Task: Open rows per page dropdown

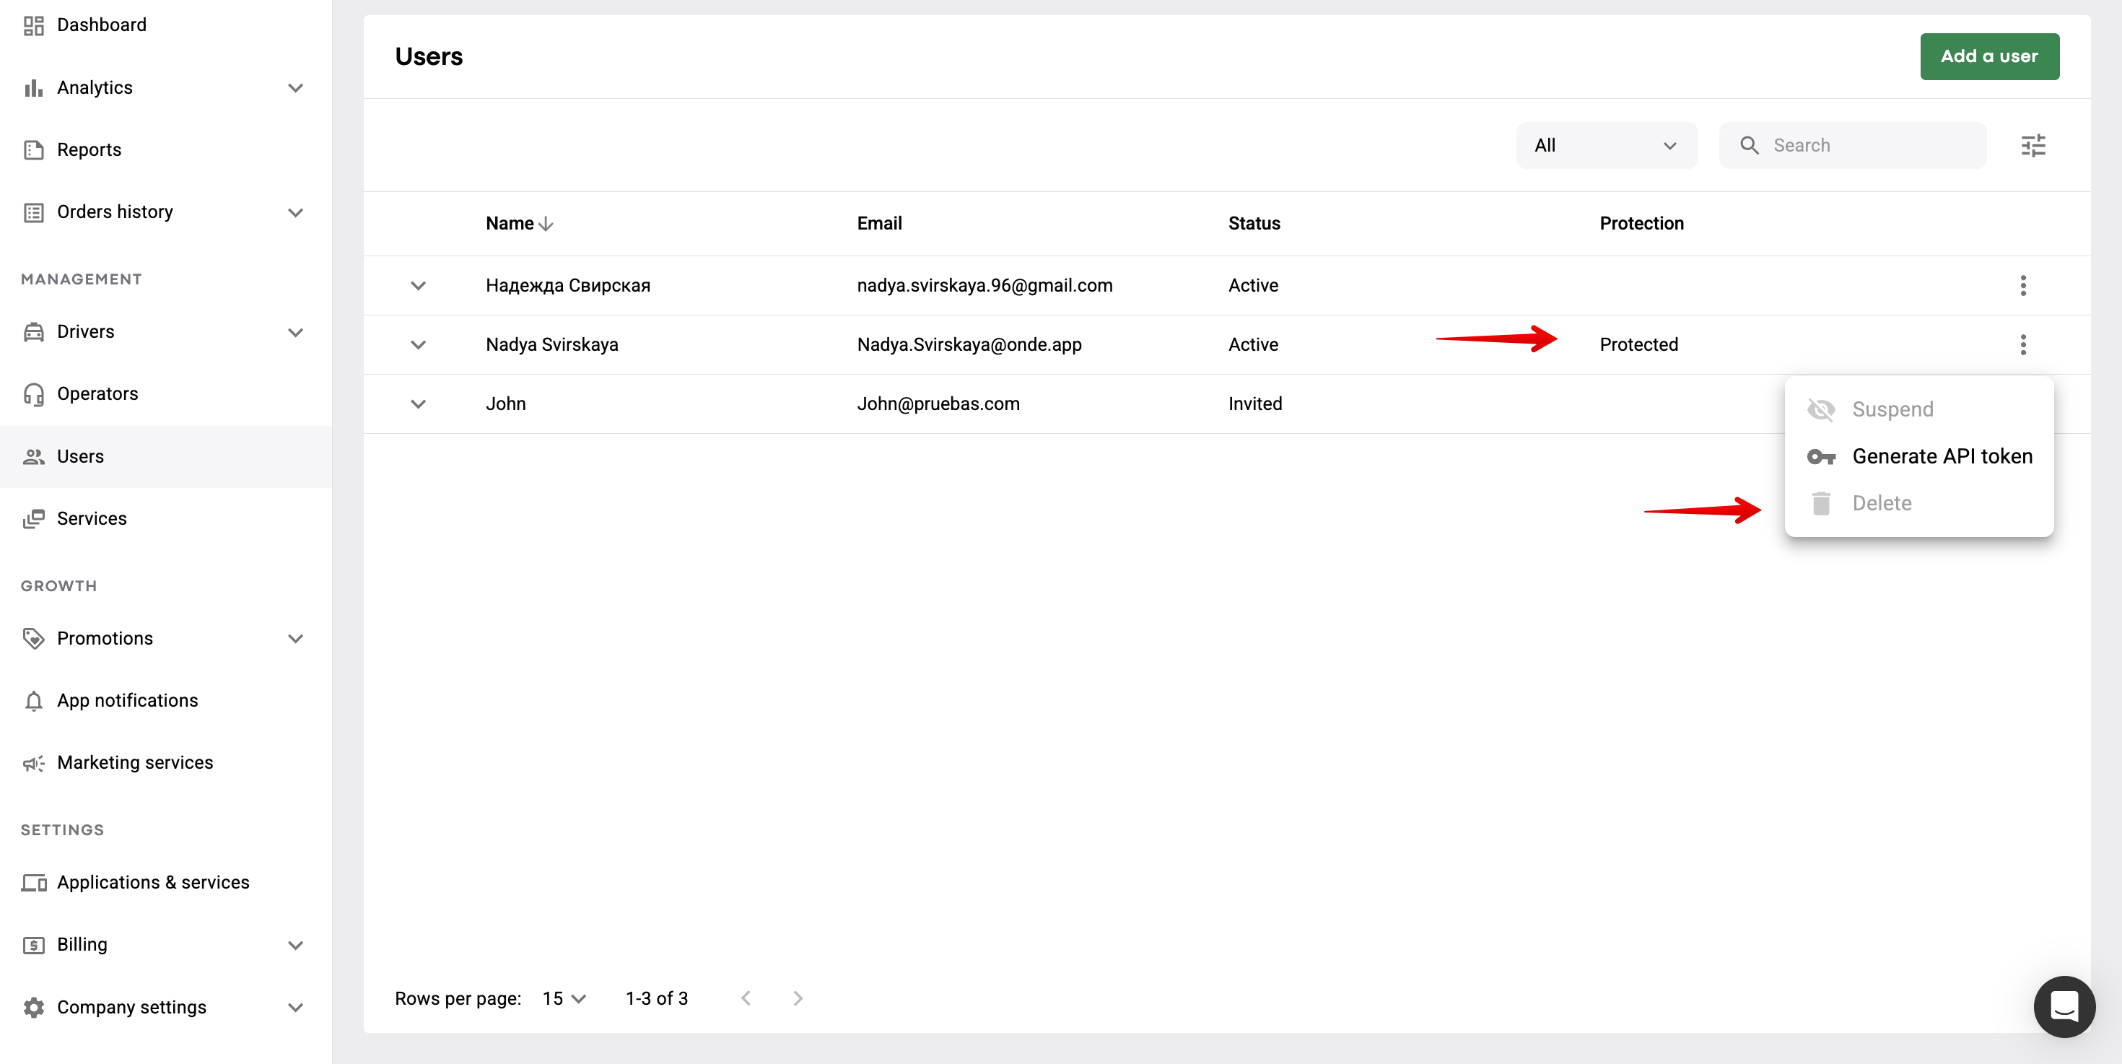Action: pyautogui.click(x=564, y=998)
